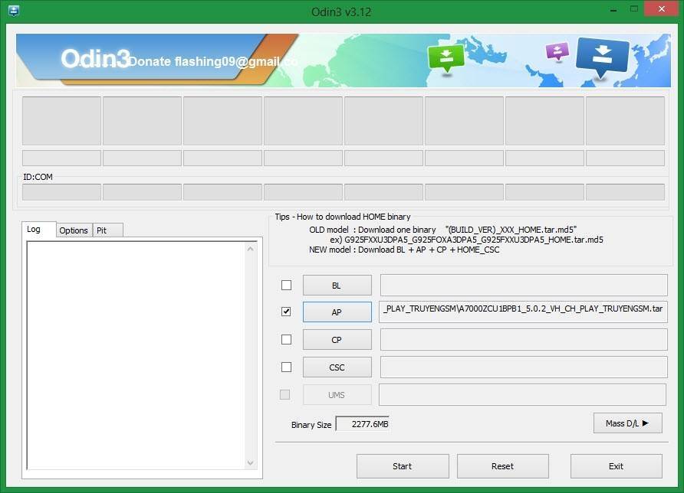Maximize the Odin3 window
Image resolution: width=684 pixels, height=493 pixels.
click(634, 10)
